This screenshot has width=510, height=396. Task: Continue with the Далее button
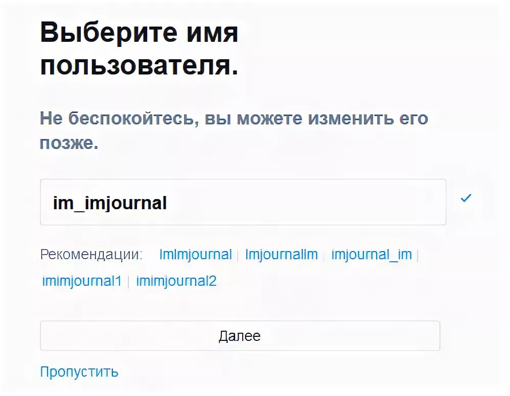240,336
